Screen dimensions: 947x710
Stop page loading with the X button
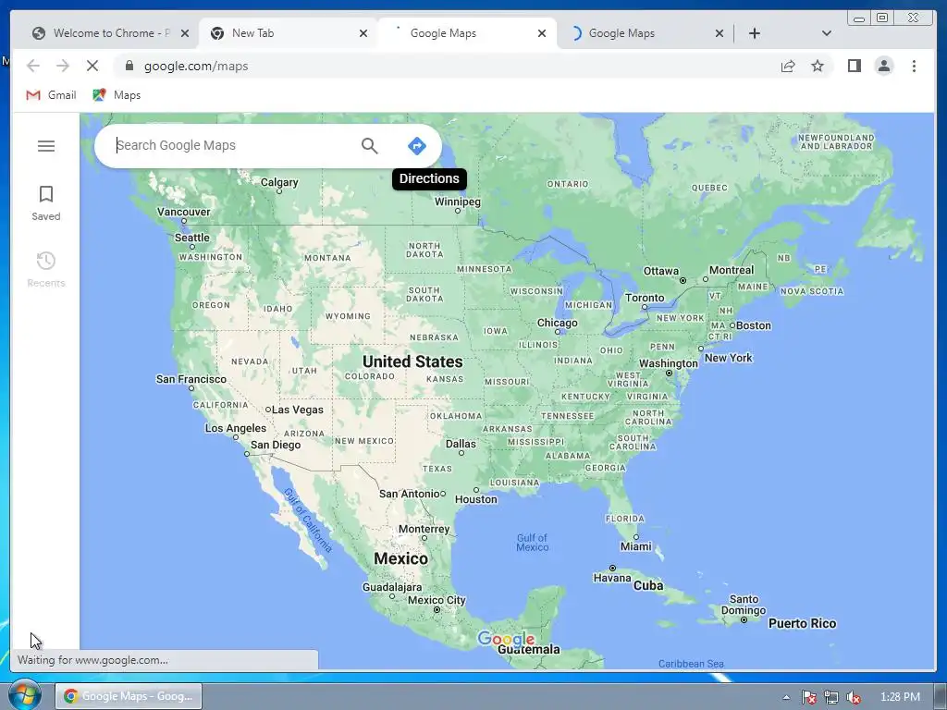coord(92,66)
